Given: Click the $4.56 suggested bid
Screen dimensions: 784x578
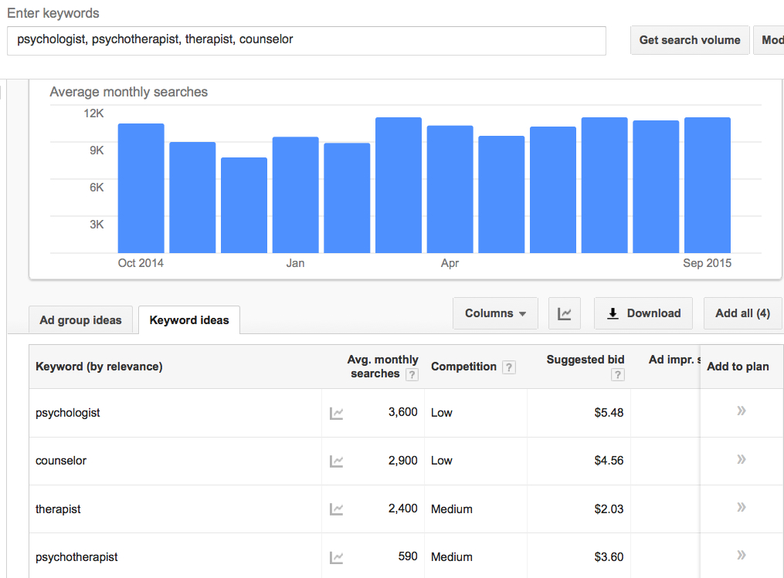Looking at the screenshot, I should (609, 461).
